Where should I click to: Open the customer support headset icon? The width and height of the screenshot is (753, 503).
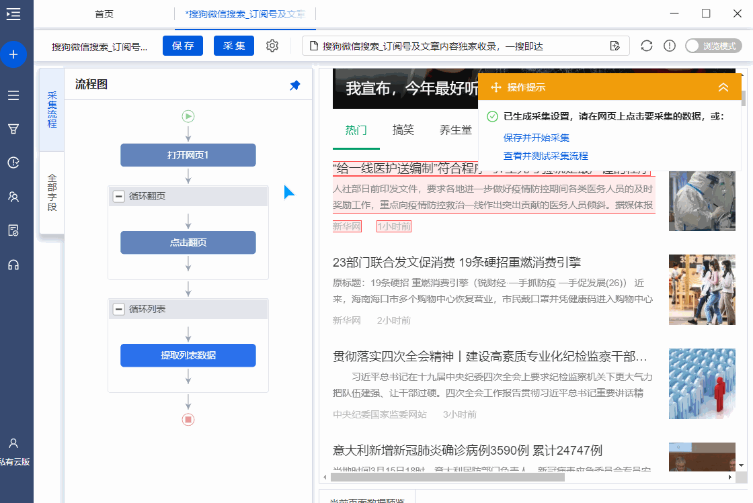click(x=13, y=265)
